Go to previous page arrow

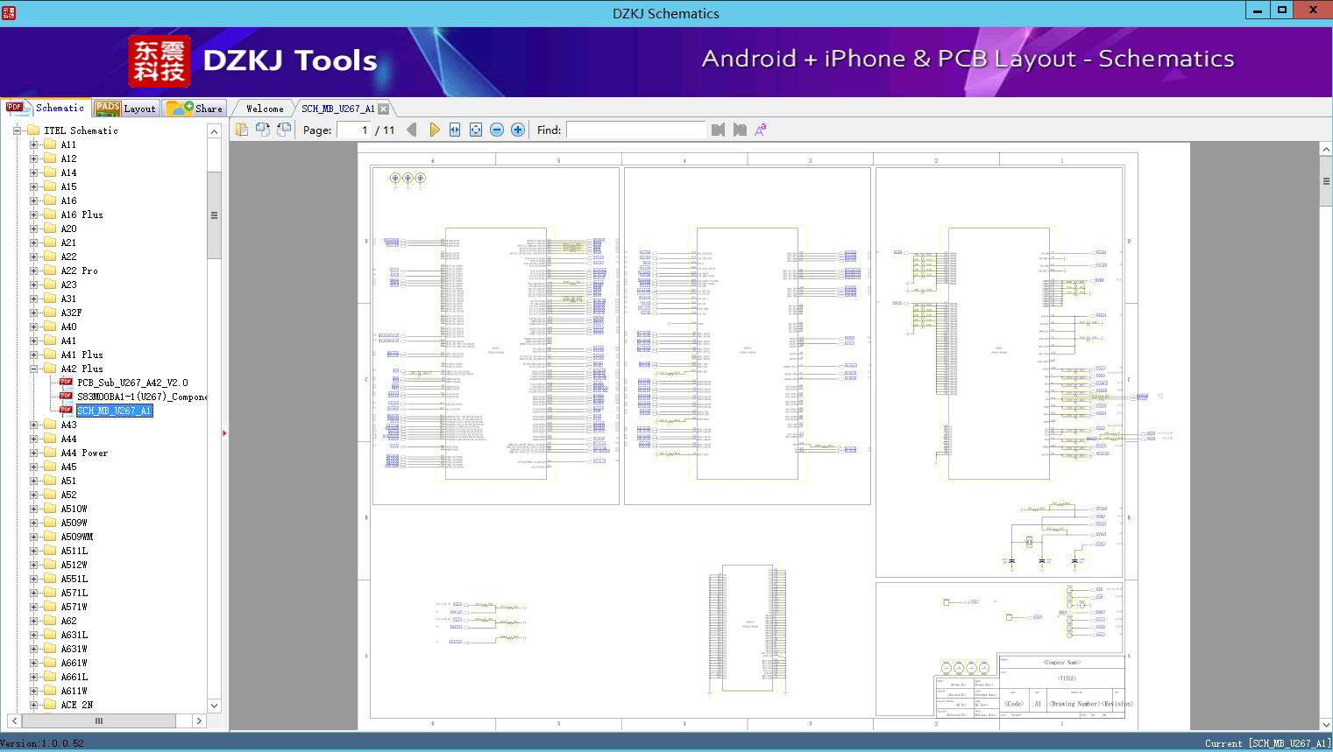point(412,130)
